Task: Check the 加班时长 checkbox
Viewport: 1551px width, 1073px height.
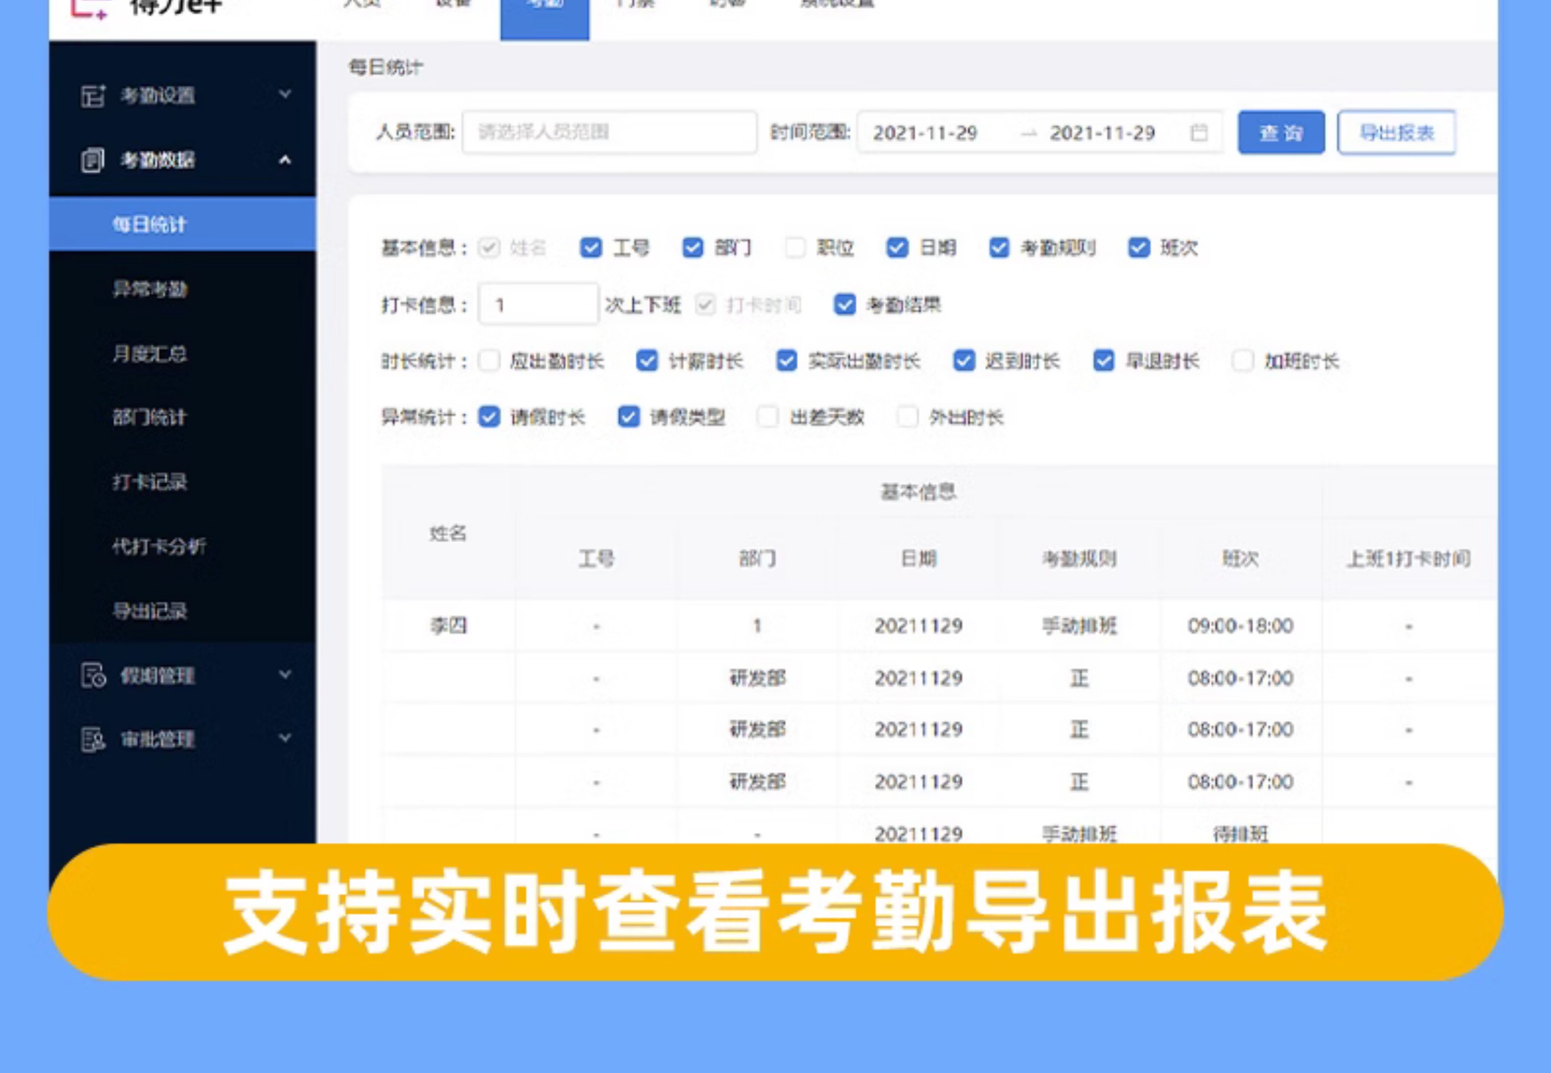Action: (x=1242, y=361)
